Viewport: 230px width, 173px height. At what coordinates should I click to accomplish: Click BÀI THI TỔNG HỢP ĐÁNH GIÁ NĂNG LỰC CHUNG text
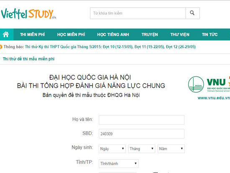point(91,86)
